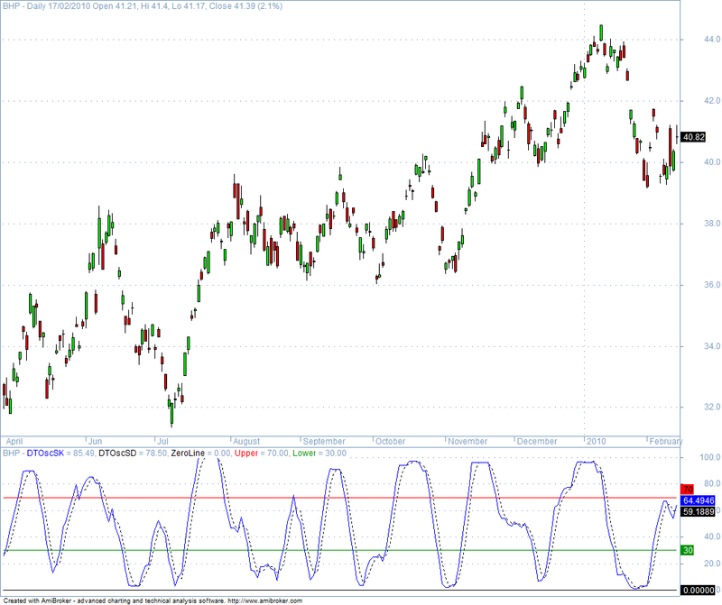Click the 34.0 price axis label
The image size is (722, 605).
712,346
